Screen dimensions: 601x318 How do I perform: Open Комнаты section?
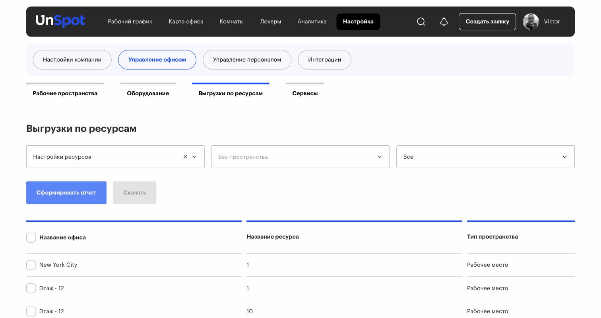tap(231, 21)
